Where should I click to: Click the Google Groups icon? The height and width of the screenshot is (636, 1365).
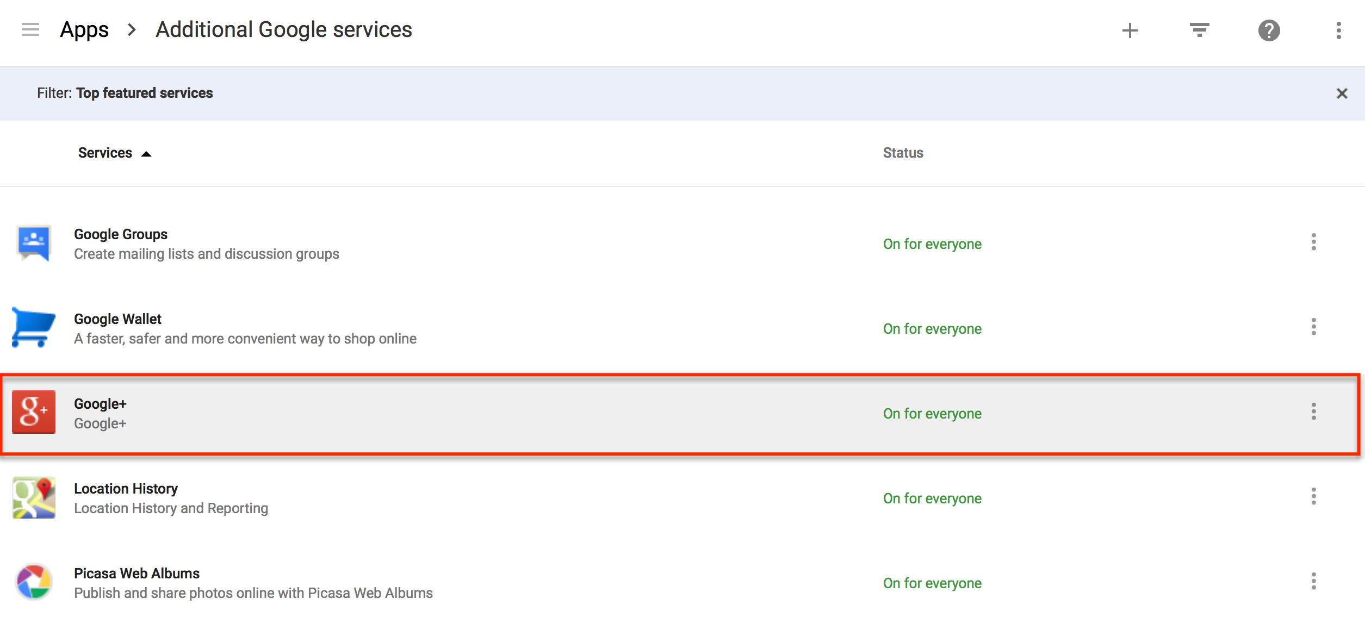pos(34,244)
